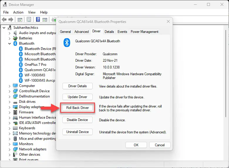The image size is (229, 168).
Task: Open the Details tab
Action: (x=109, y=32)
